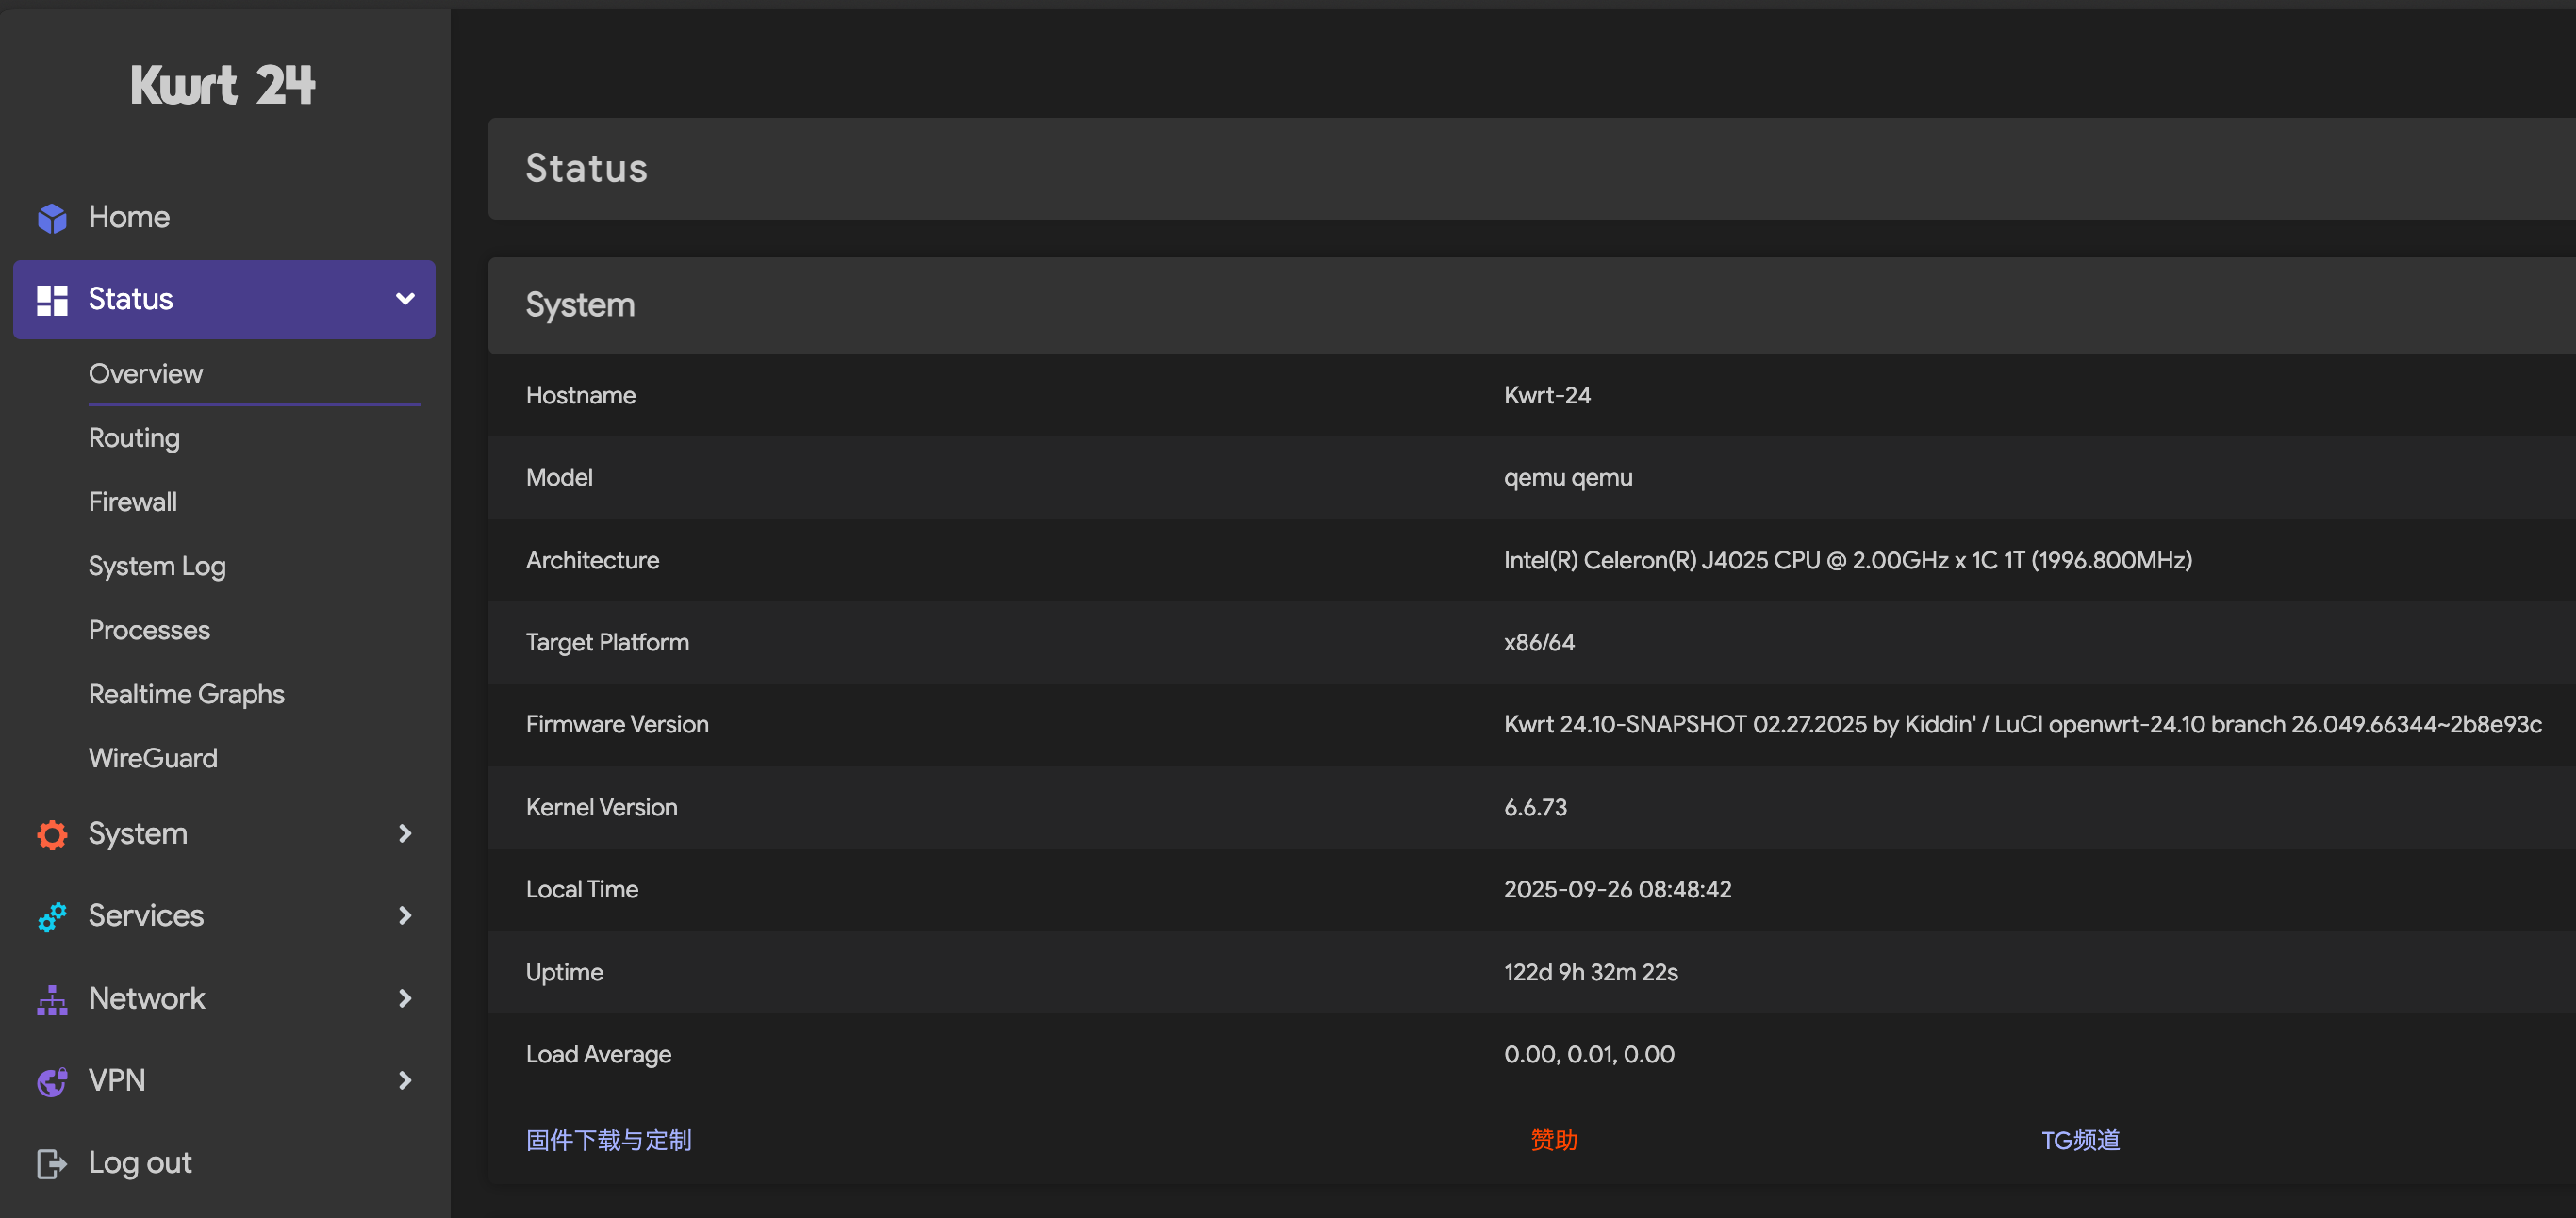Expand the Network menu arrow

(x=405, y=998)
